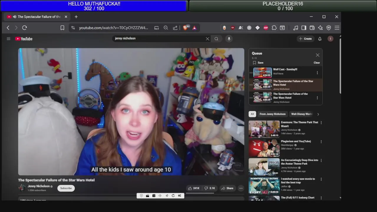
Task: Like the video with the 341K thumbs up
Action: [194, 188]
